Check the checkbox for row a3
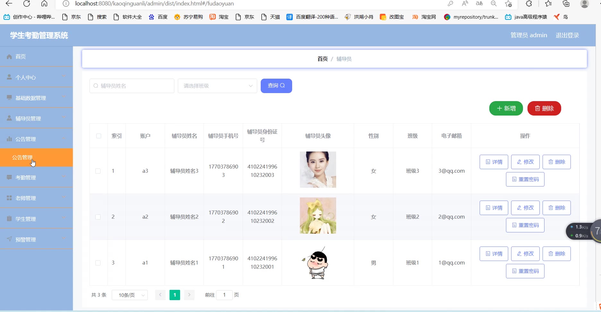 click(x=98, y=171)
